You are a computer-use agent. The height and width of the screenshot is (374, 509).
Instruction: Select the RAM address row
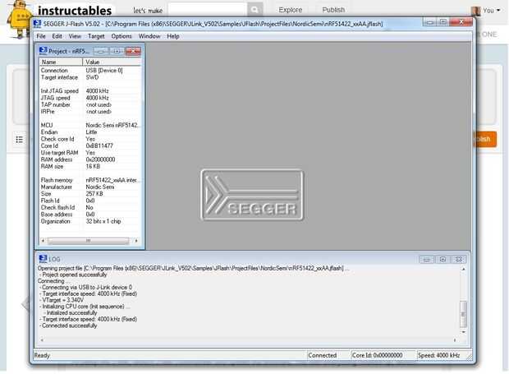90,159
